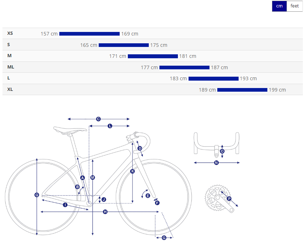
Task: Click the D head tube marker
Action: pyautogui.click(x=140, y=148)
